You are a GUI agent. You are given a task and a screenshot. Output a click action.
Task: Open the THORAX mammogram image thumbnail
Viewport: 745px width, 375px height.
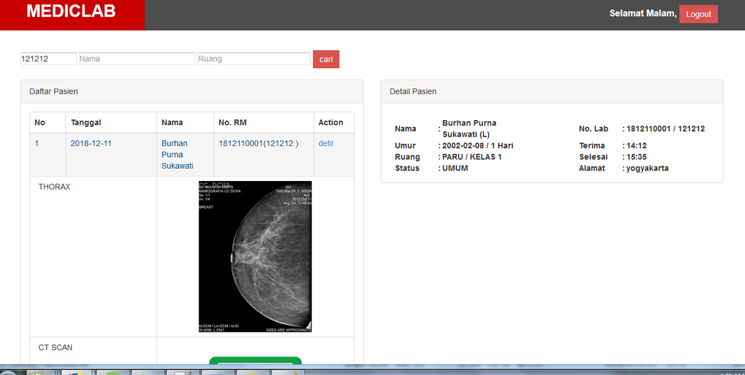pyautogui.click(x=255, y=256)
